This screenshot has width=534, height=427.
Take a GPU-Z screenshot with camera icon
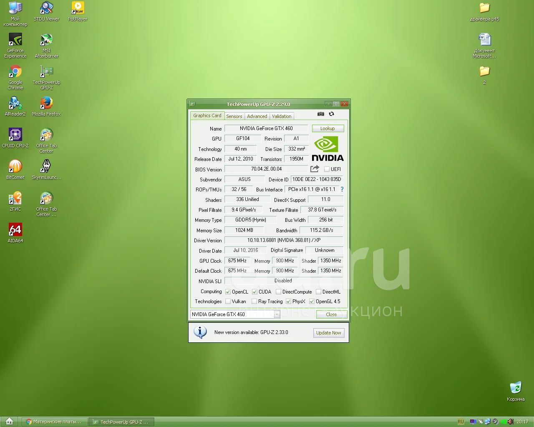pyautogui.click(x=320, y=114)
